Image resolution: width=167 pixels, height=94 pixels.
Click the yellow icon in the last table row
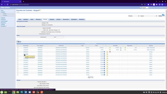[107, 75]
